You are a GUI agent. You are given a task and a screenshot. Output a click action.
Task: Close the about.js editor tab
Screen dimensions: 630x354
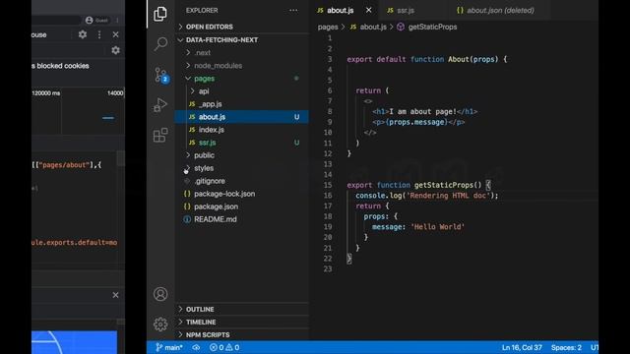point(368,10)
